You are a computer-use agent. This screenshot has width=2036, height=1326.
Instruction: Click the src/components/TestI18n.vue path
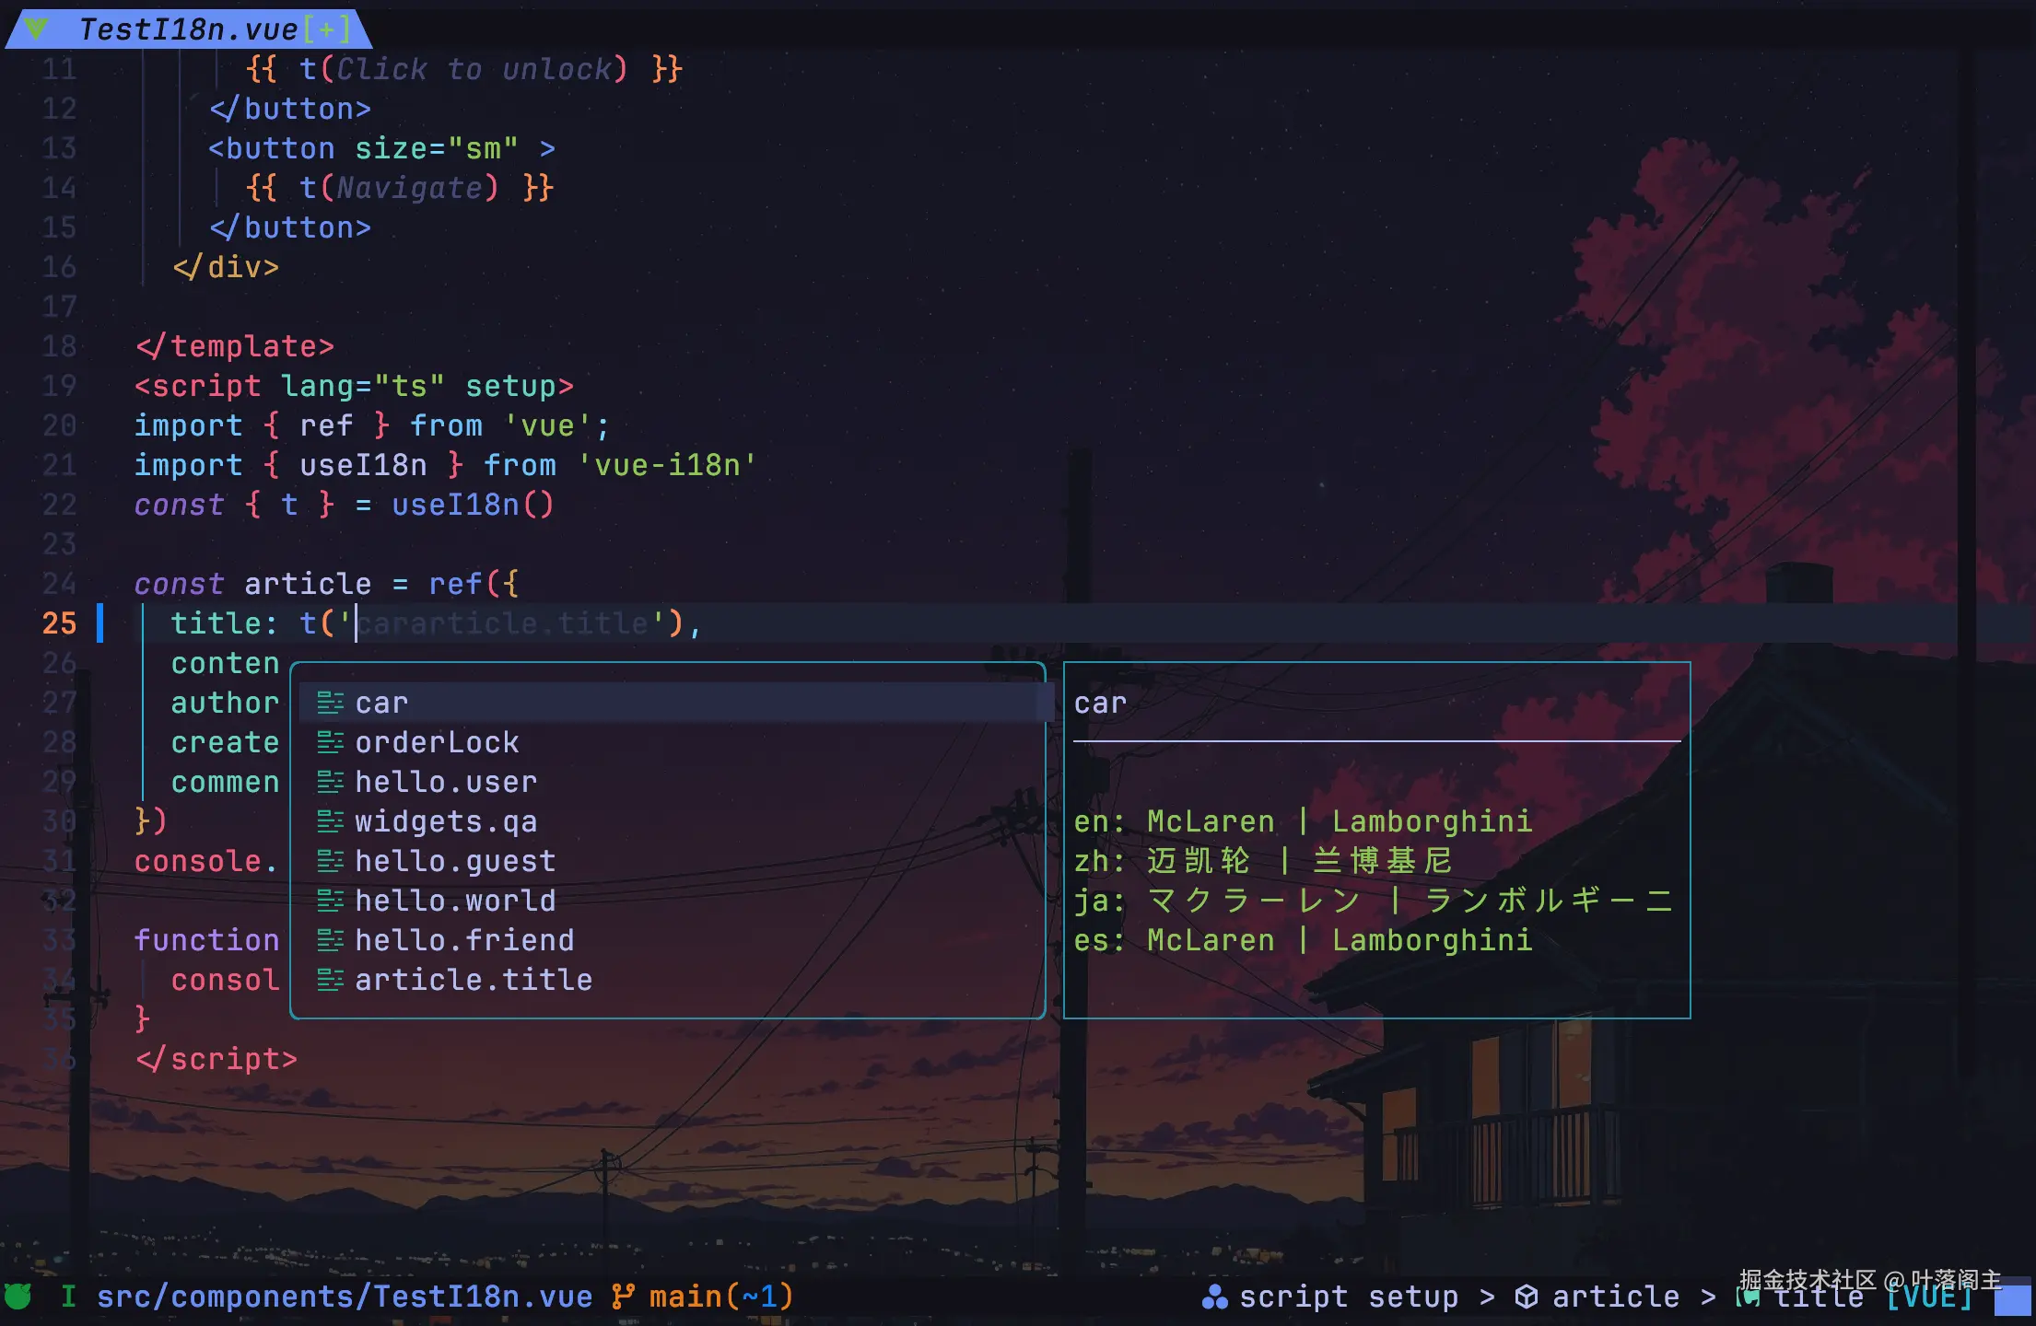(x=345, y=1296)
